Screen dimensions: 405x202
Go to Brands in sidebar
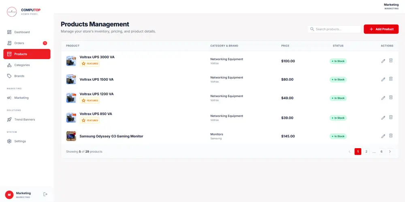tap(27, 76)
